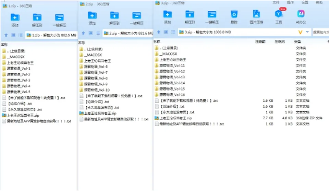Select the ..(上级目录) row in the 1.zip window
Screen dimensions: 329x191
coord(14,51)
